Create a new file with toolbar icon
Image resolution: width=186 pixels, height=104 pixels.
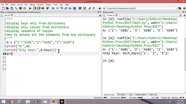point(3,8)
